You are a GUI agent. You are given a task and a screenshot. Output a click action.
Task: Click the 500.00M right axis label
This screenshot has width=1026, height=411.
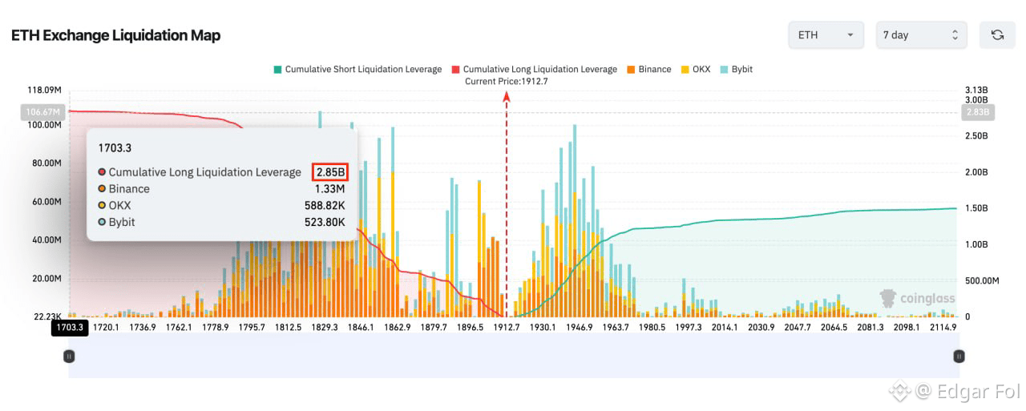click(x=982, y=280)
